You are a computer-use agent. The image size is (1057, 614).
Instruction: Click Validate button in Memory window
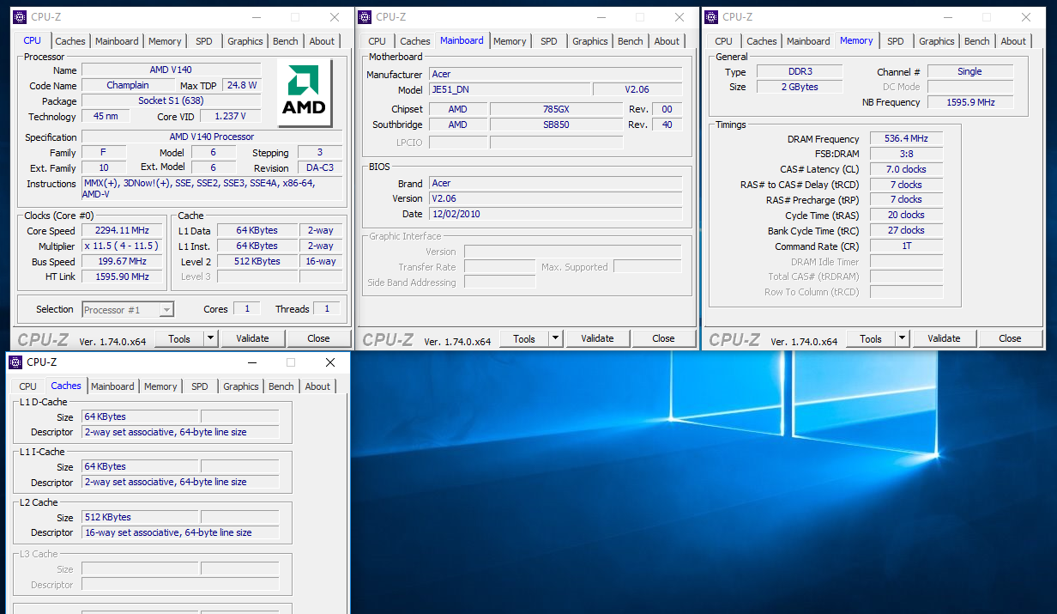(x=944, y=338)
